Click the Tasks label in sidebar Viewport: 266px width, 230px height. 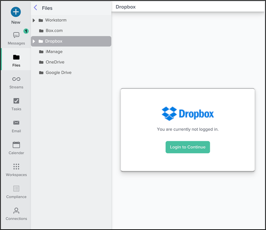[16, 109]
